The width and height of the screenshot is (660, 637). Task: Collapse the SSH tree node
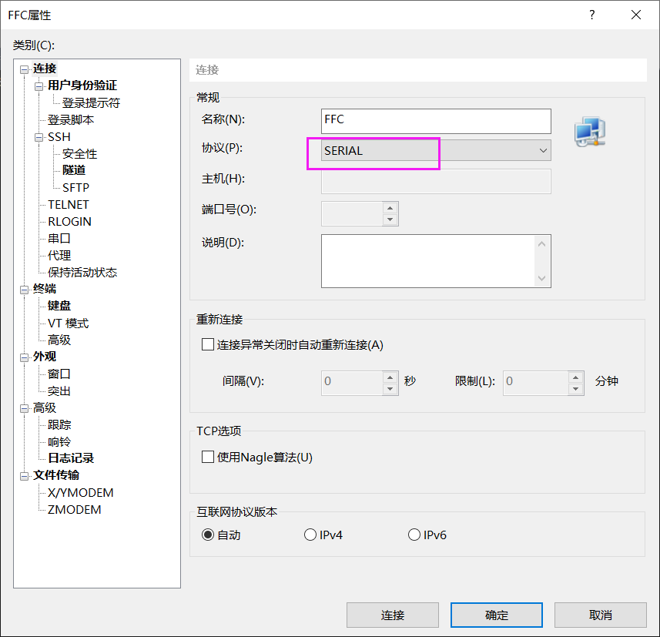(x=39, y=137)
